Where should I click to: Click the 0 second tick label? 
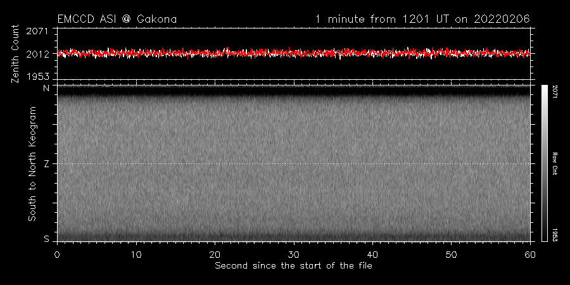tap(58, 255)
